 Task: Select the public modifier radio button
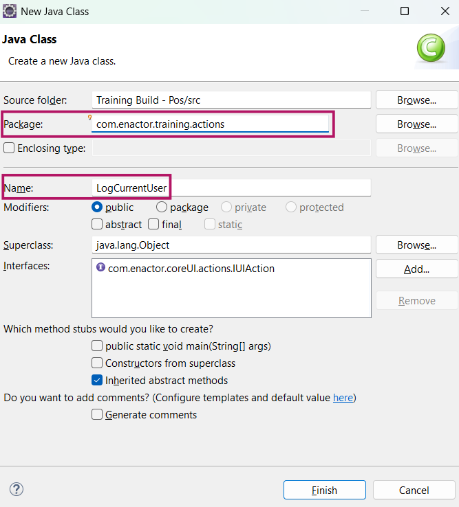pos(97,207)
